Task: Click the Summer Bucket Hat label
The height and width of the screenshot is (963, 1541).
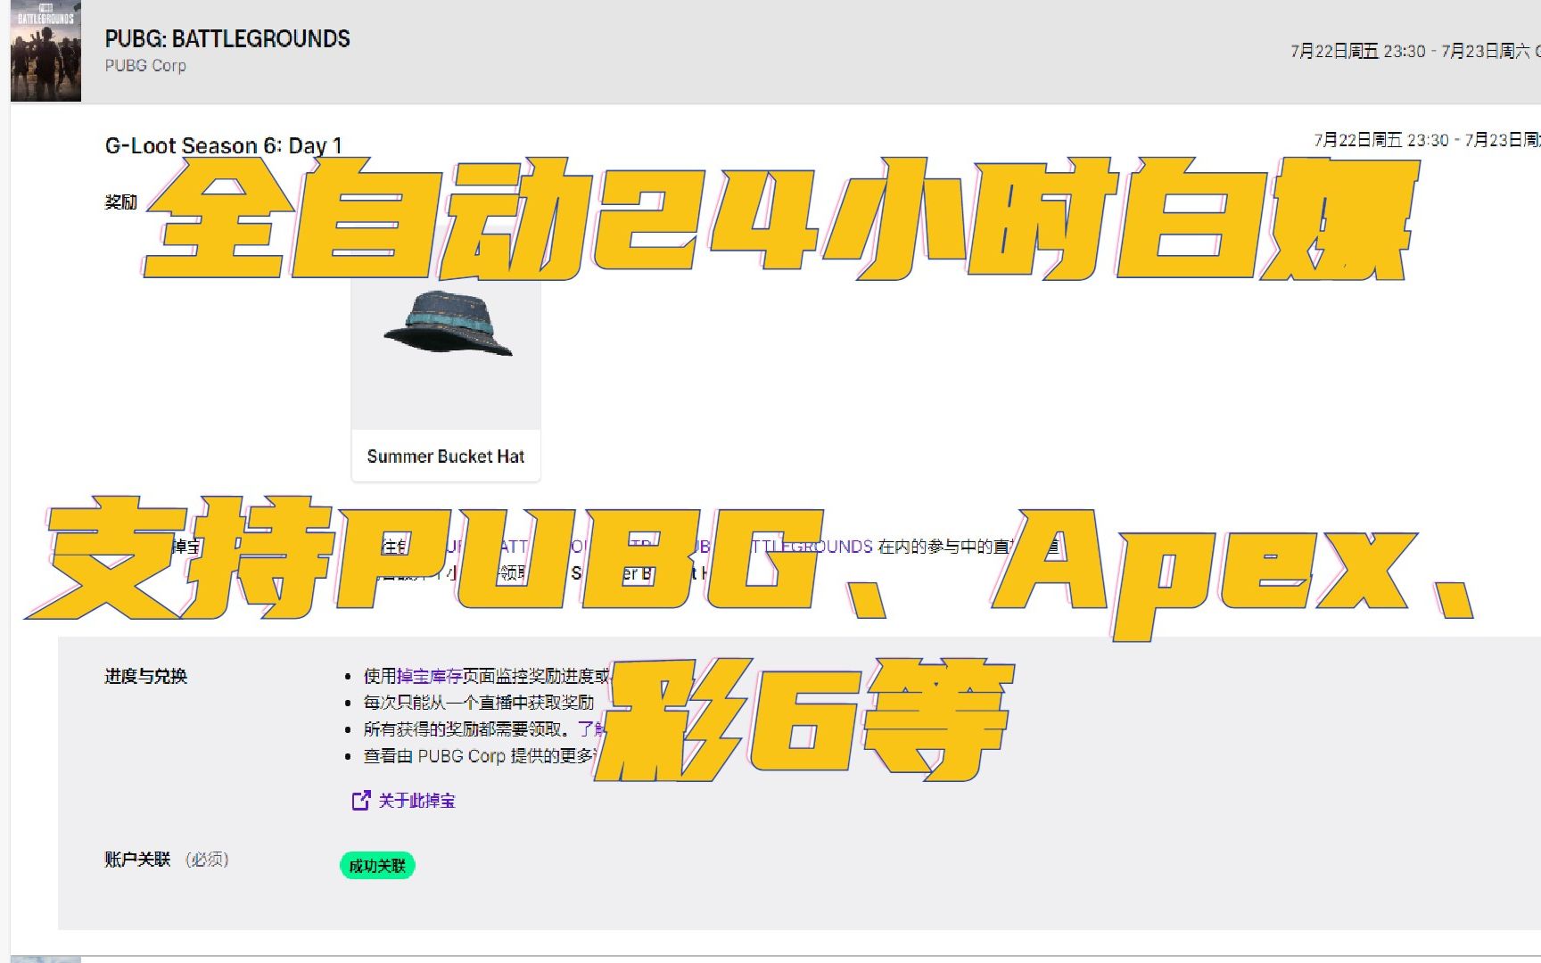Action: pos(446,457)
